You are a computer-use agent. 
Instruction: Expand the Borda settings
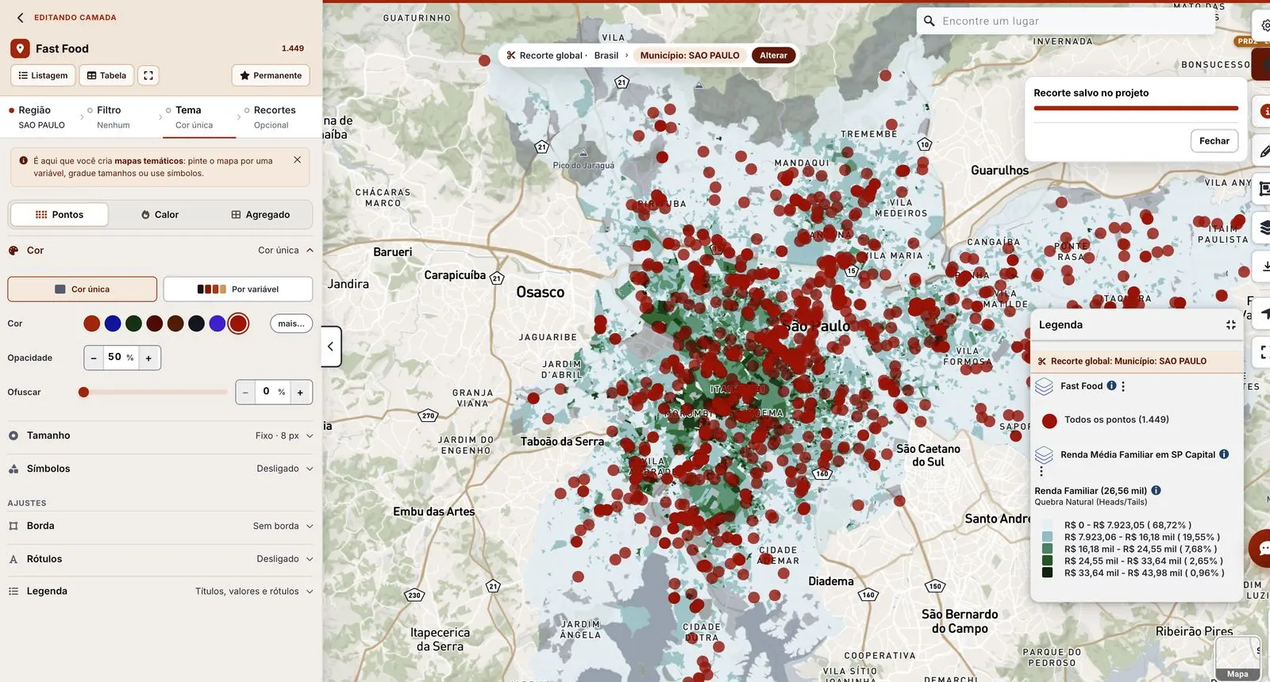tap(160, 526)
